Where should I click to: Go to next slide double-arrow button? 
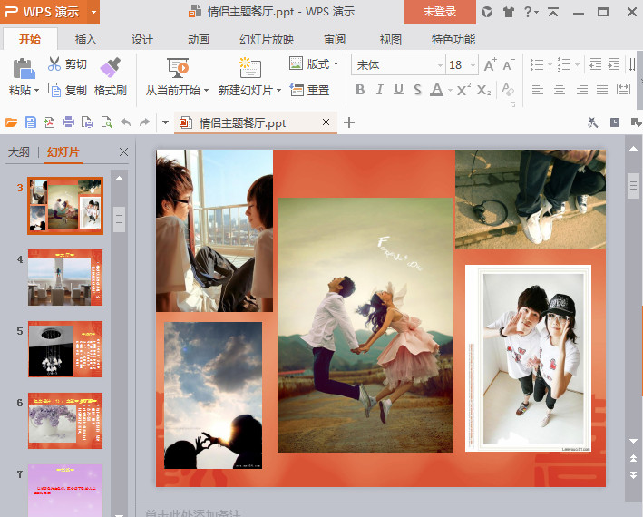pyautogui.click(x=633, y=474)
